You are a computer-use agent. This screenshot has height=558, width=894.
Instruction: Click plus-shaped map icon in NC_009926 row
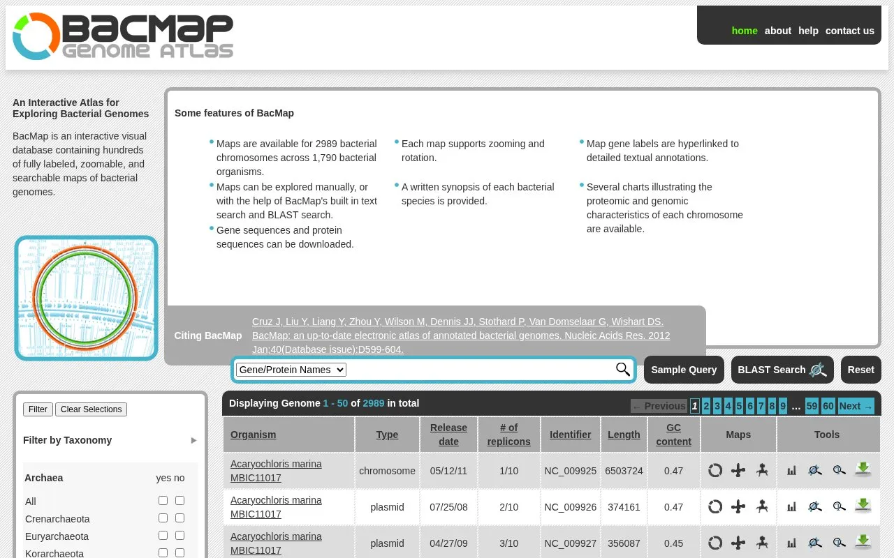pos(738,507)
